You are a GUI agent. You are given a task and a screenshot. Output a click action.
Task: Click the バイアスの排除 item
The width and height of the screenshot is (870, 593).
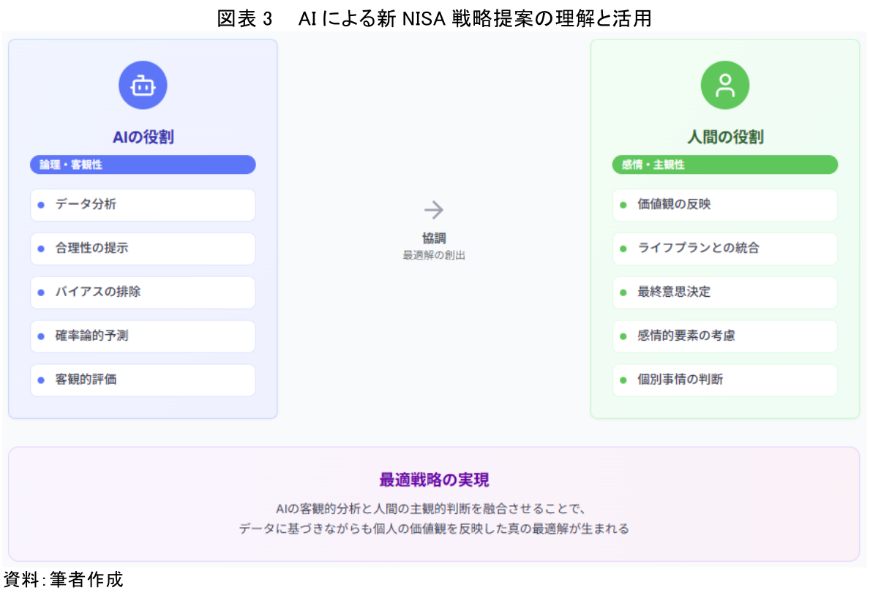pyautogui.click(x=143, y=292)
